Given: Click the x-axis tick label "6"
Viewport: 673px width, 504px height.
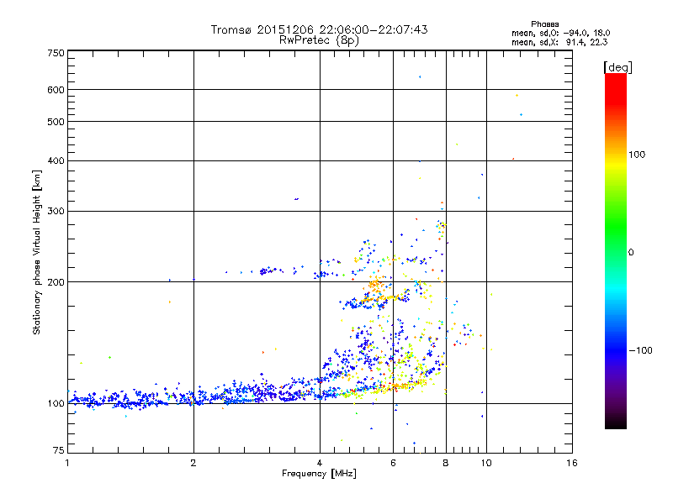Looking at the screenshot, I should tap(393, 463).
